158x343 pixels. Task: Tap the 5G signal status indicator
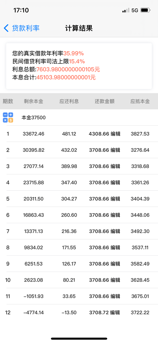[135, 10]
